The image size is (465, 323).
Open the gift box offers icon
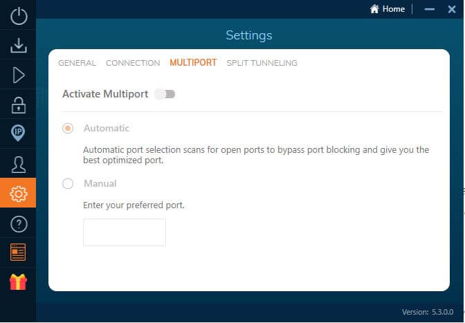18,282
